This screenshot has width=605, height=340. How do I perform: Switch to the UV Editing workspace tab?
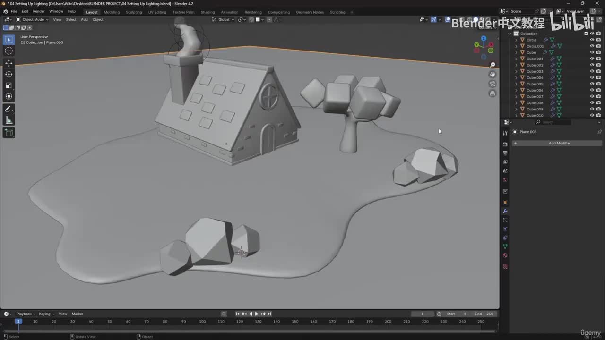point(157,12)
